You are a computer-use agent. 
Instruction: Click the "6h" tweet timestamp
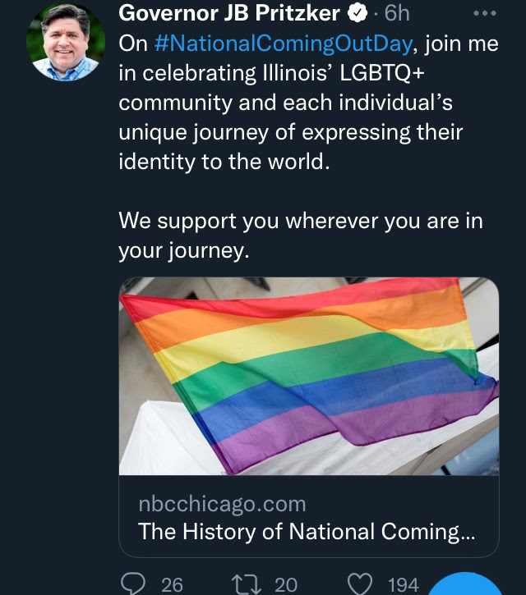click(396, 14)
